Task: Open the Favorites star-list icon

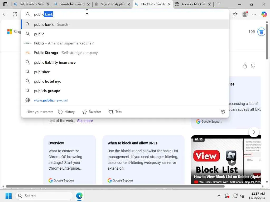Action: coord(235,14)
